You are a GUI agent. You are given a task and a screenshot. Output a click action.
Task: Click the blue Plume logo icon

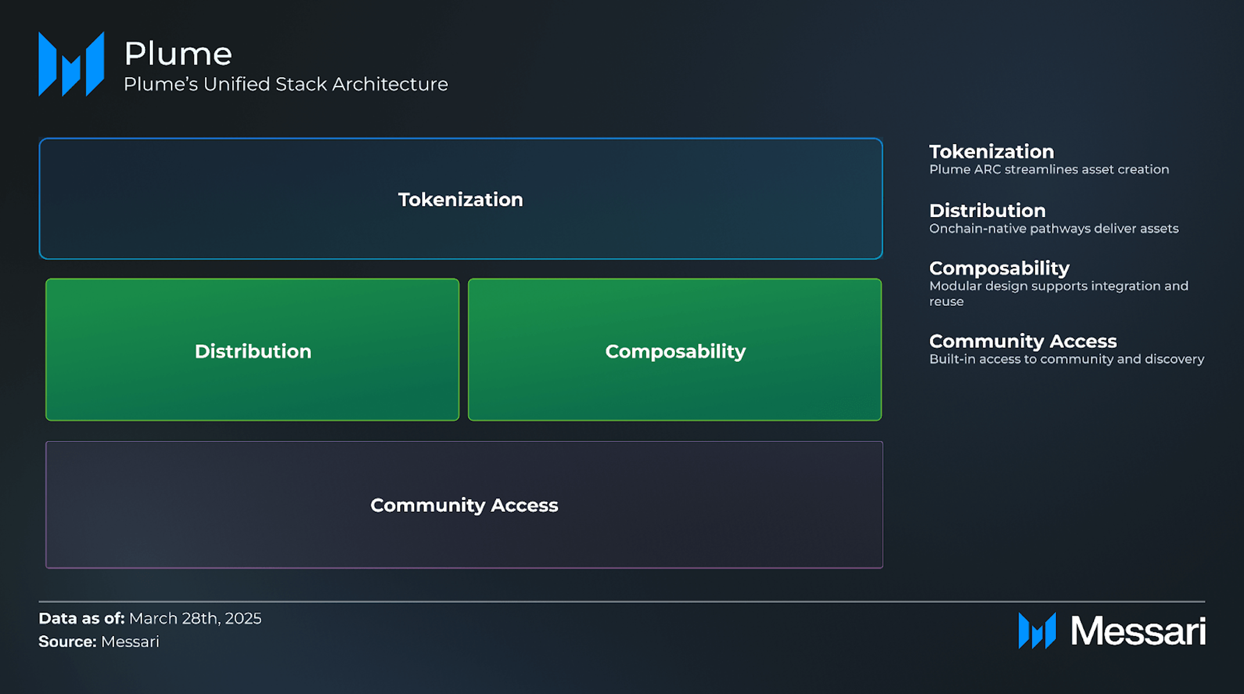[x=71, y=64]
